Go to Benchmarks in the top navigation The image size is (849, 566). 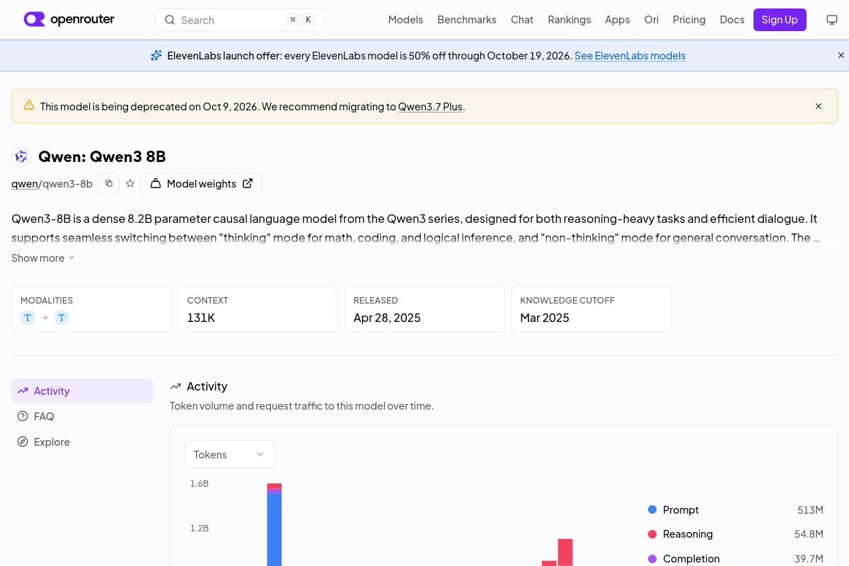click(x=467, y=20)
